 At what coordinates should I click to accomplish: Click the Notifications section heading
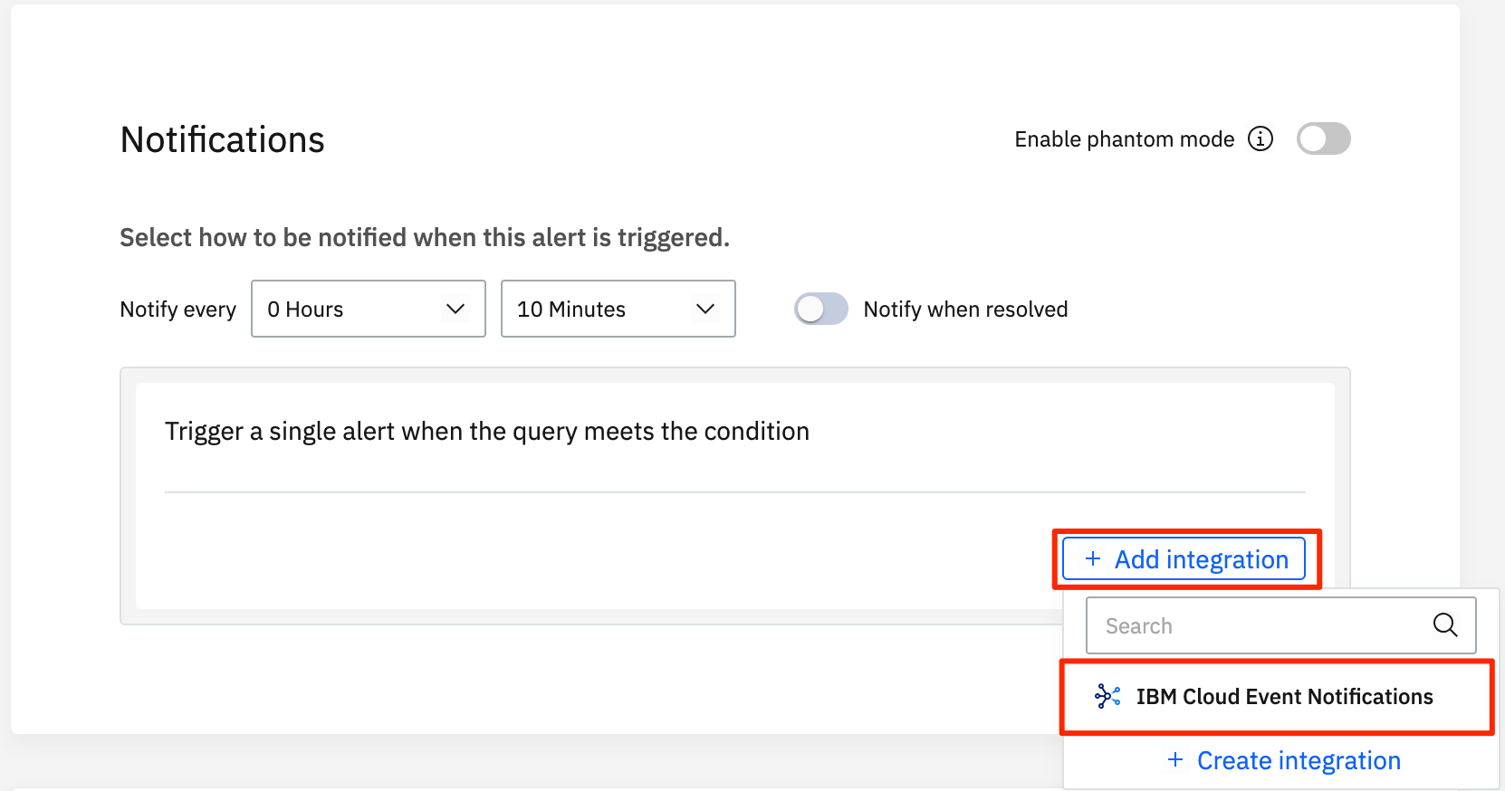click(223, 140)
